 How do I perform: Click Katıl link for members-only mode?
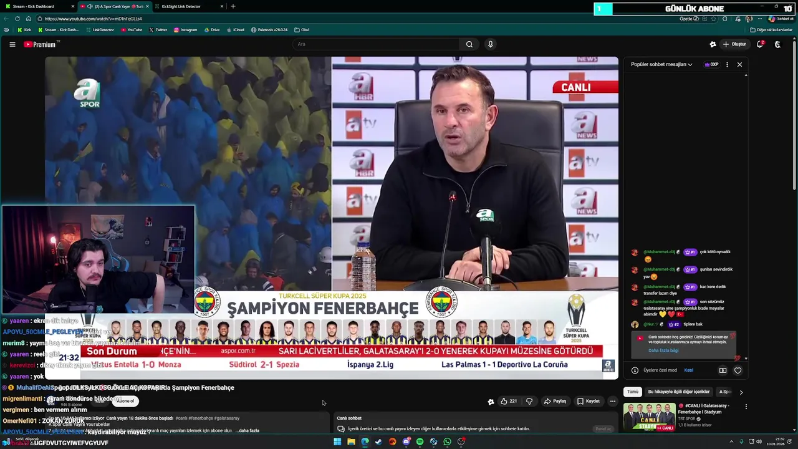tap(689, 370)
